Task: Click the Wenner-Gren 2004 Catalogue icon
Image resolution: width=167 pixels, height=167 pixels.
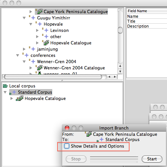Action: tap(39, 68)
